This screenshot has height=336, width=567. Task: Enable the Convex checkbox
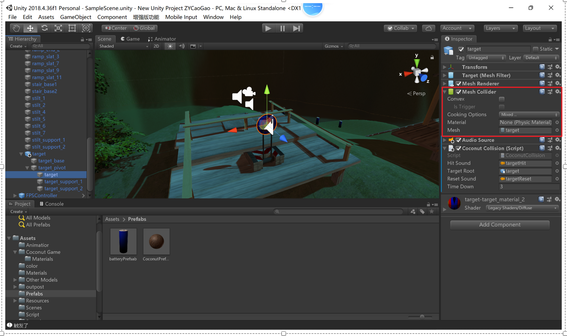tap(502, 99)
